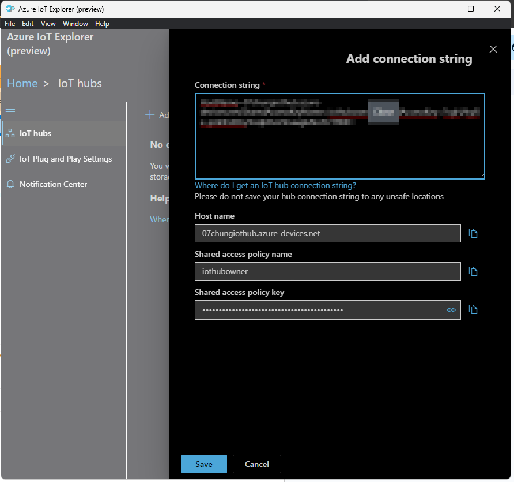
Task: Open IoT hubs in sidebar
Action: pyautogui.click(x=64, y=133)
